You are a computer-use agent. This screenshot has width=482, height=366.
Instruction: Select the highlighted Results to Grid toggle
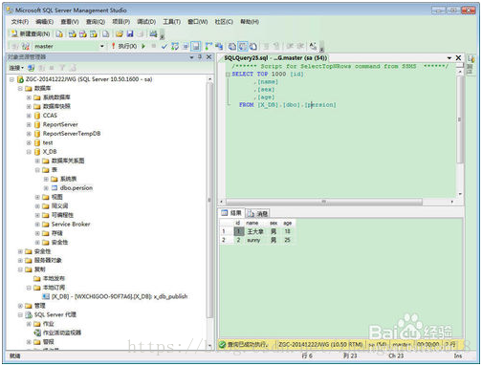243,46
